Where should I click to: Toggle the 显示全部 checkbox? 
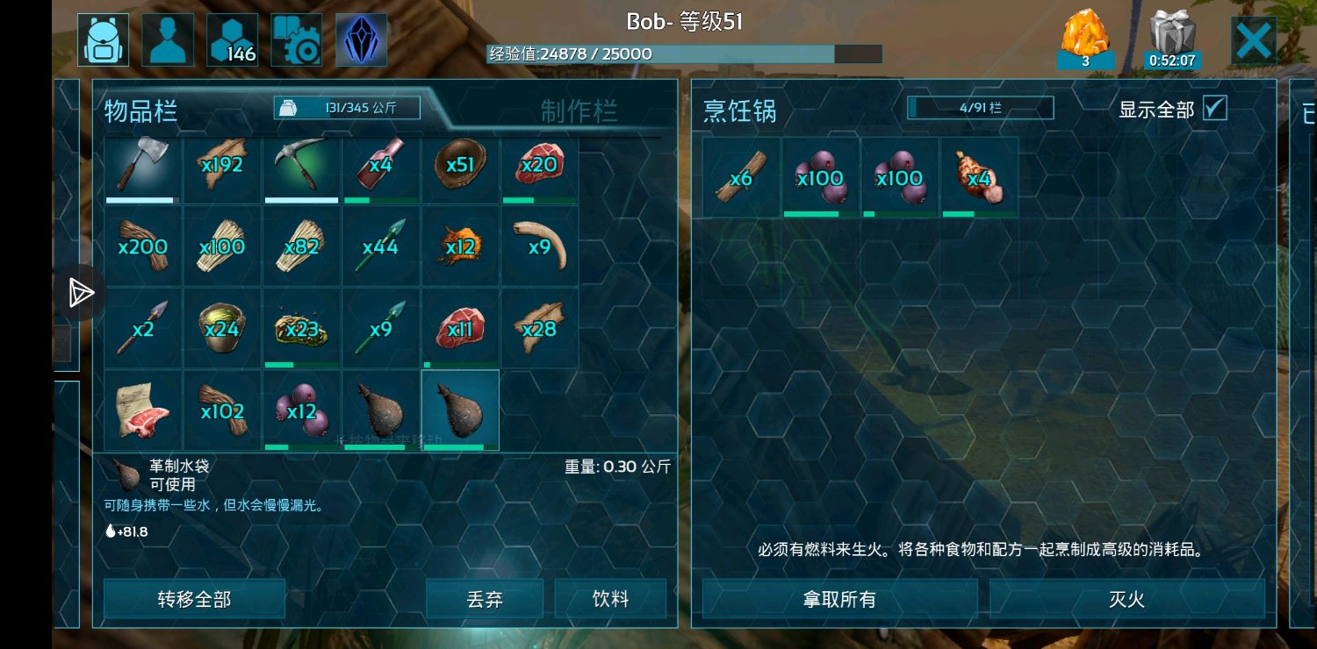pos(1214,109)
